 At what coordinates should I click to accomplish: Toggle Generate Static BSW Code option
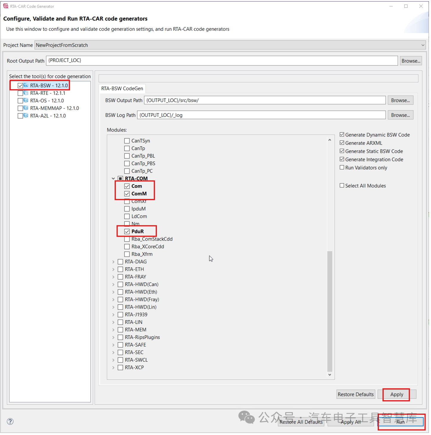(x=342, y=151)
